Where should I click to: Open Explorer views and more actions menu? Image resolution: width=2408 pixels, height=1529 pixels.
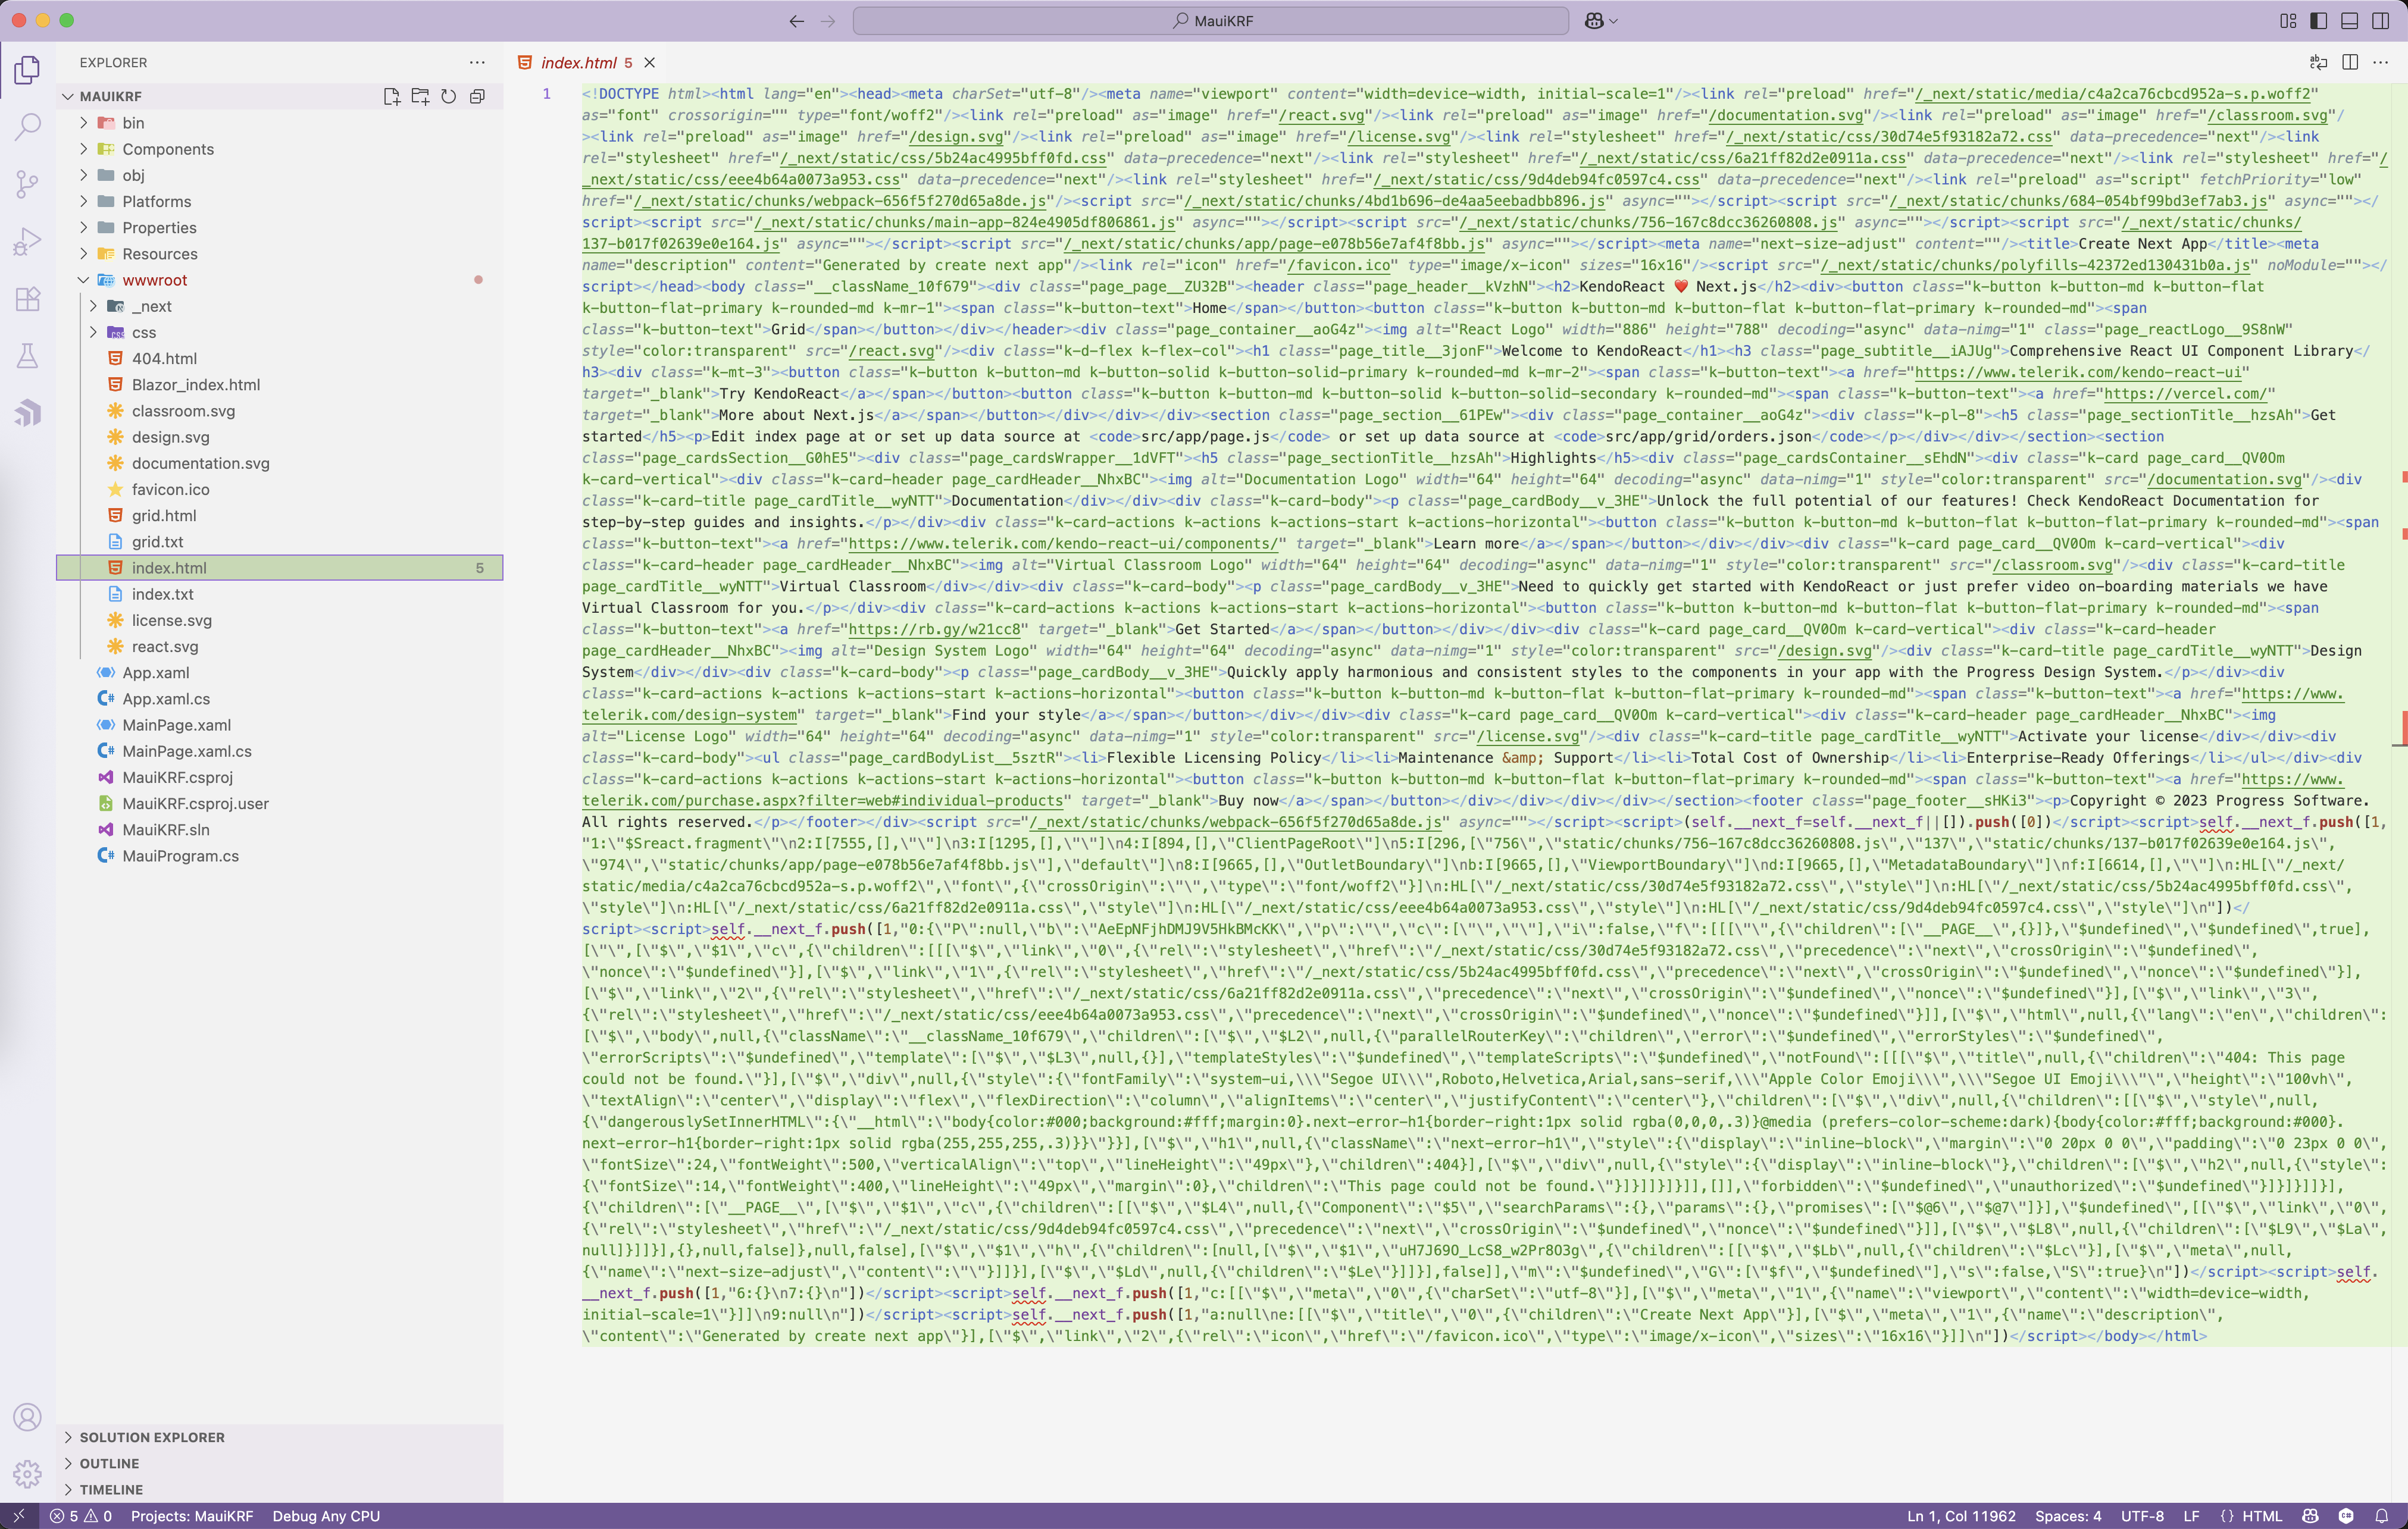(477, 62)
